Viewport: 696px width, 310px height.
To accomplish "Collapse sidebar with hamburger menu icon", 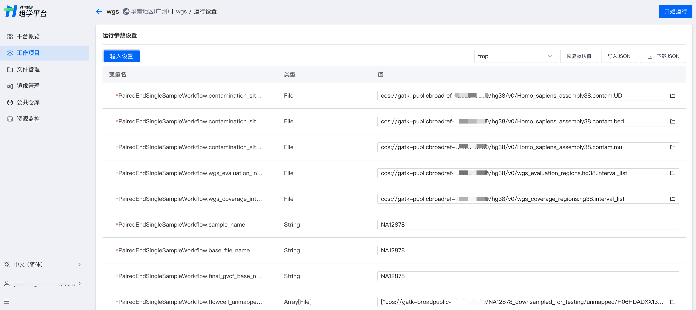I will pyautogui.click(x=7, y=302).
